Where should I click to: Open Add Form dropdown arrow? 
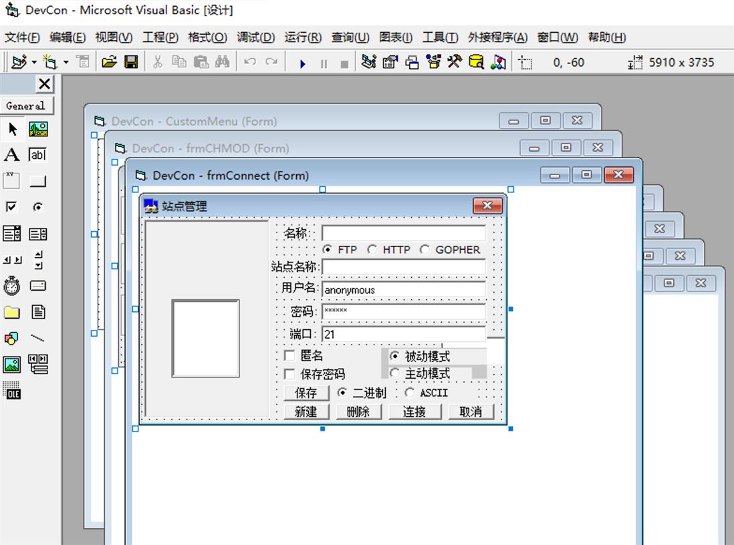[66, 62]
